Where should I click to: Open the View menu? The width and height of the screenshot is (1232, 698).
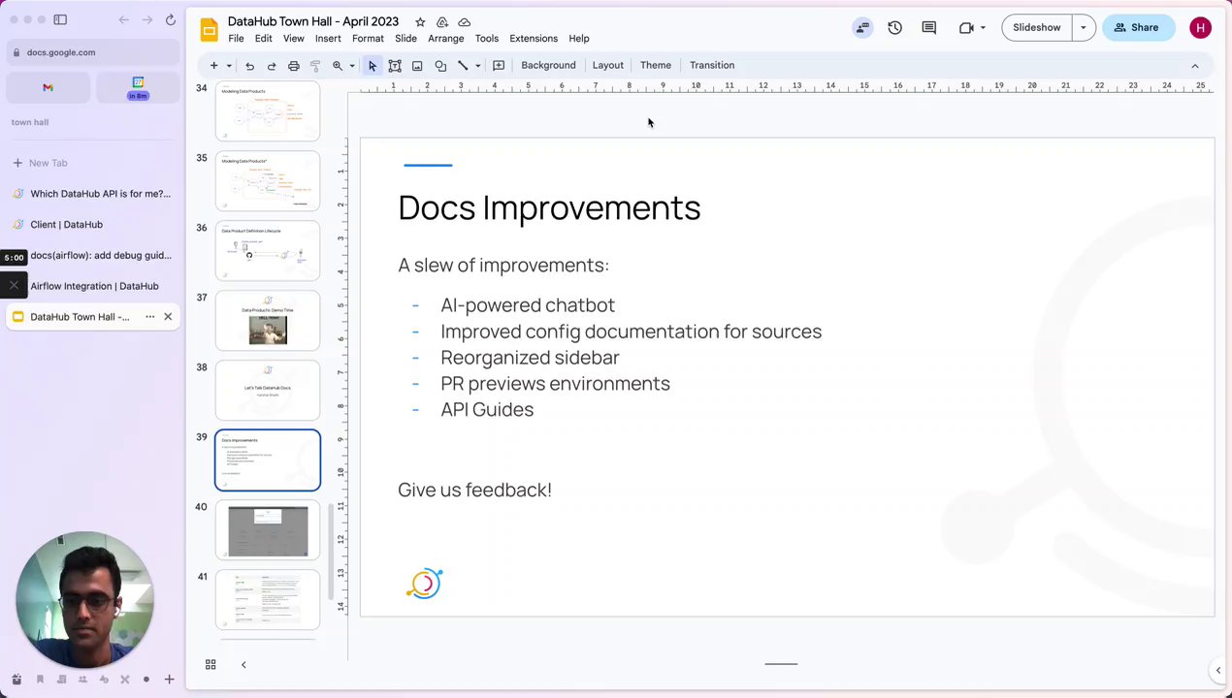tap(294, 39)
